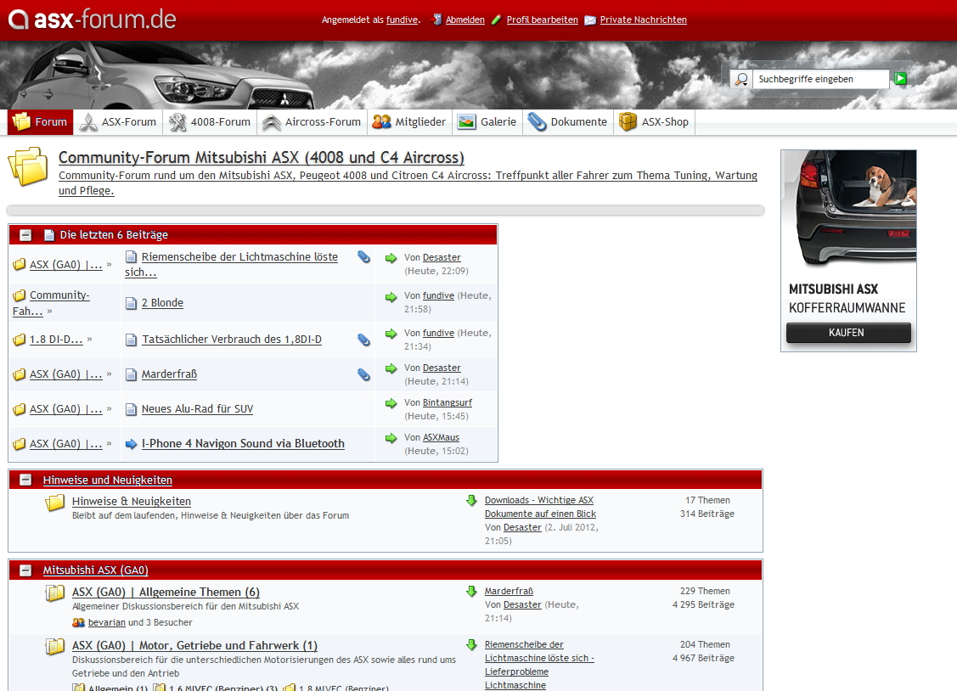
Task: Click the large folder icon beside forum title
Action: point(28,166)
